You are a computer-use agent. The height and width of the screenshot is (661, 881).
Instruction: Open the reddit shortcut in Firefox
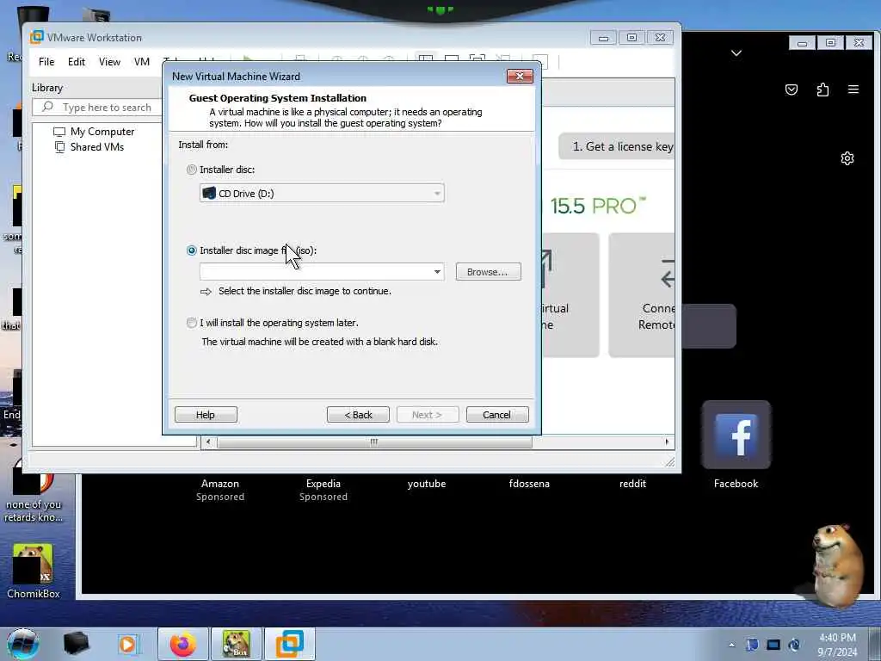pos(632,484)
